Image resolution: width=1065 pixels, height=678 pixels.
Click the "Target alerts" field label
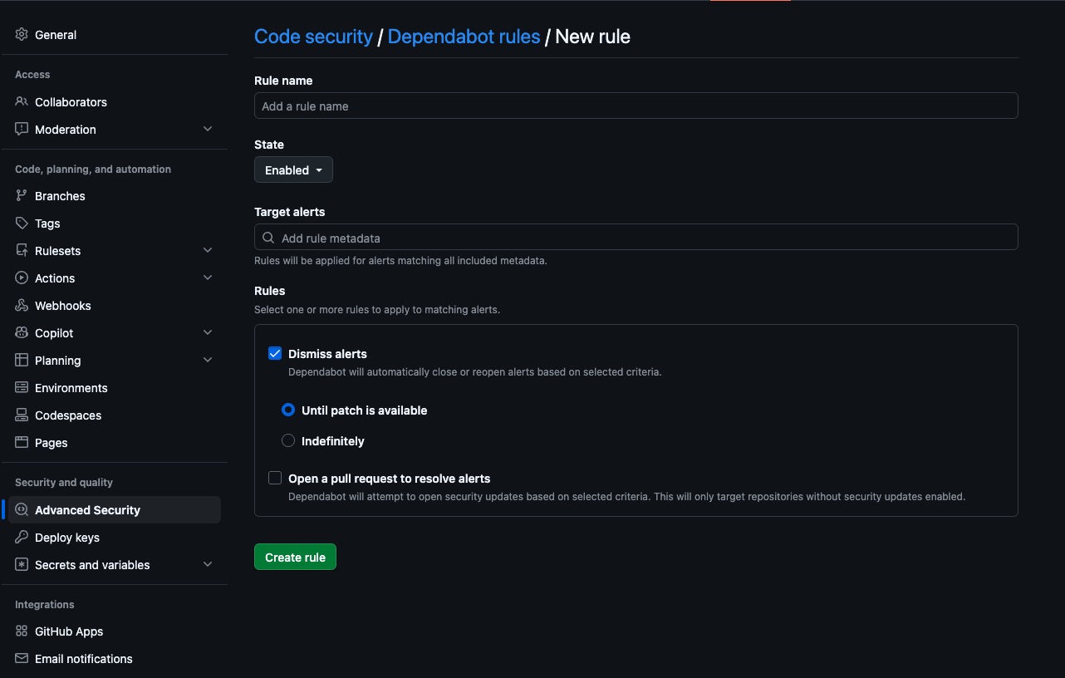click(290, 212)
